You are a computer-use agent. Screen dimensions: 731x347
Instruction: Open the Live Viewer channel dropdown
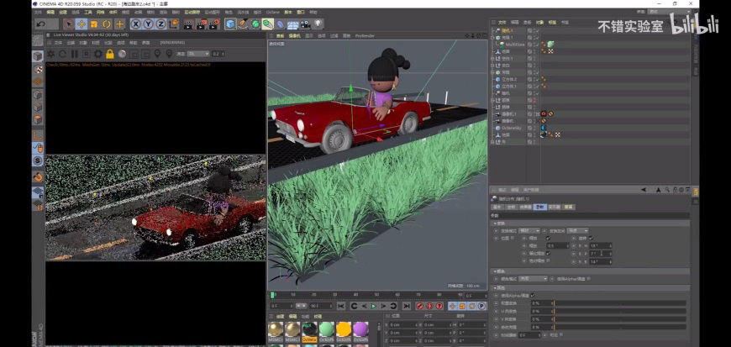point(197,54)
